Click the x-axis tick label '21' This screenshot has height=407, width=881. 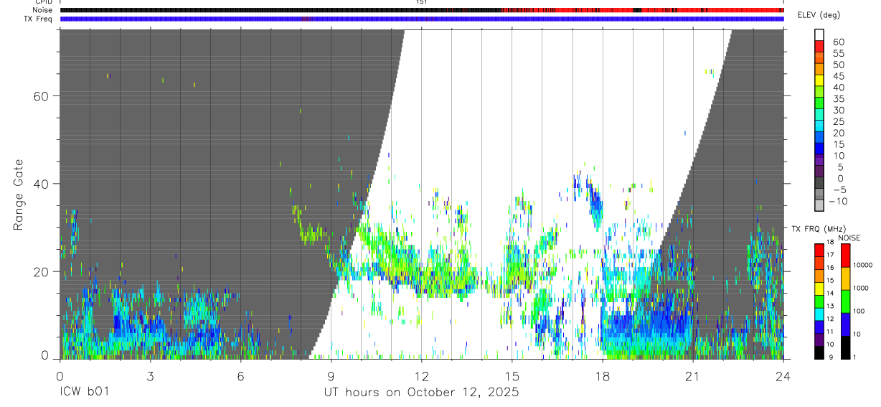point(692,375)
